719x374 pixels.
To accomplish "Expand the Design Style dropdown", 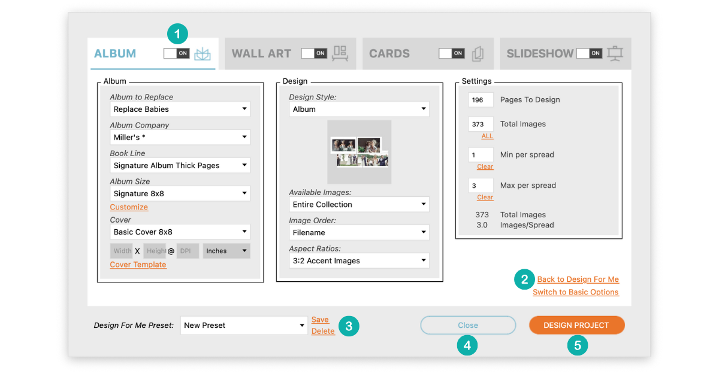I will coord(359,109).
